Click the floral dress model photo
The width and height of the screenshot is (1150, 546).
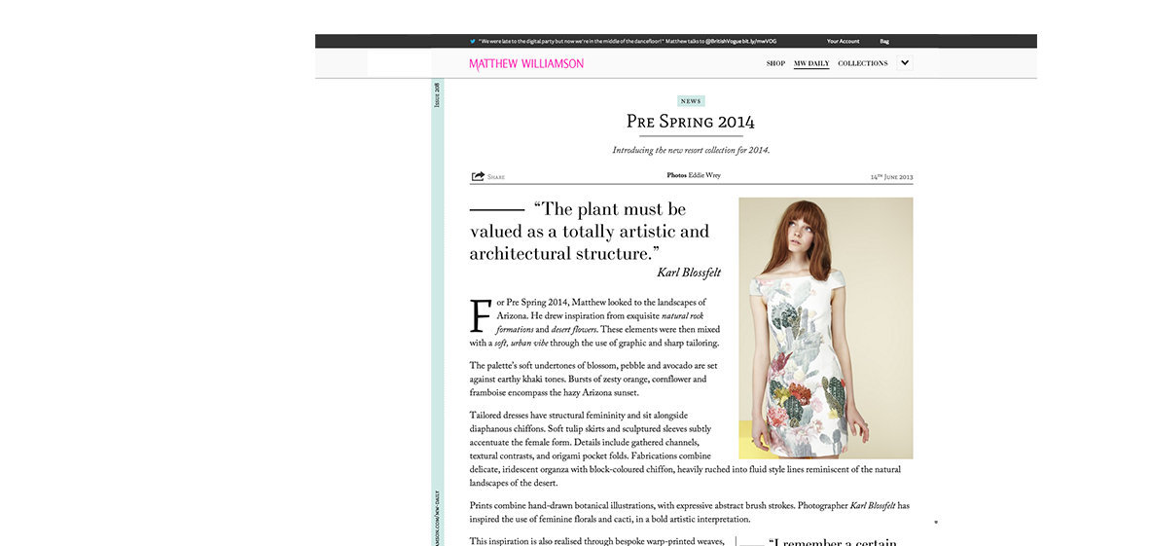click(x=825, y=328)
